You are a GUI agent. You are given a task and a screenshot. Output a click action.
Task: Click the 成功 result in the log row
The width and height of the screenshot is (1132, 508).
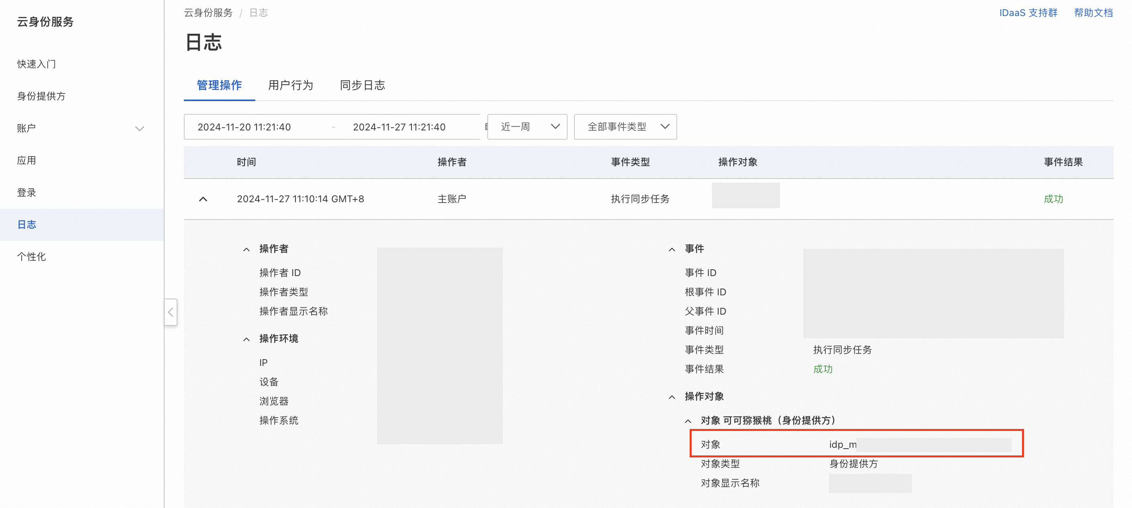pyautogui.click(x=1054, y=199)
